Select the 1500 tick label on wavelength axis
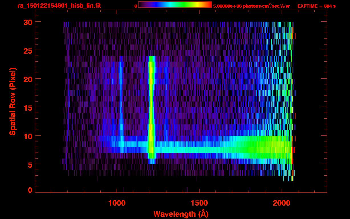The image size is (350, 219). click(199, 203)
